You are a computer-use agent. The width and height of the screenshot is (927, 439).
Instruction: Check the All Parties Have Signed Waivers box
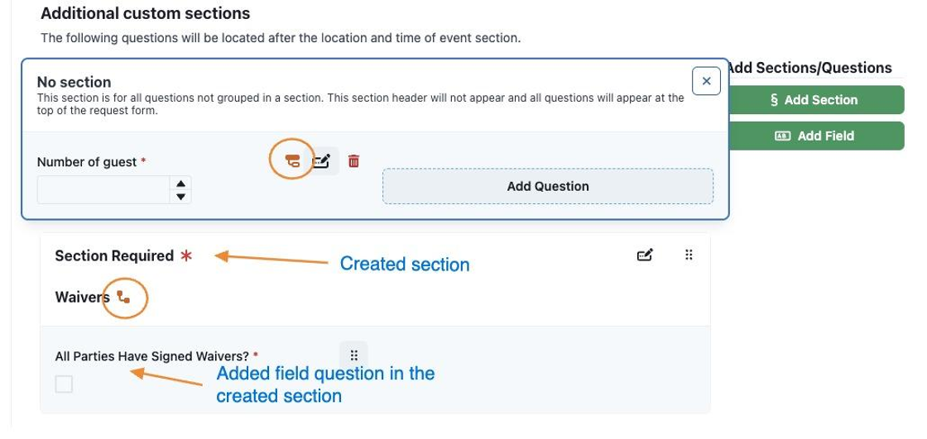pos(64,384)
